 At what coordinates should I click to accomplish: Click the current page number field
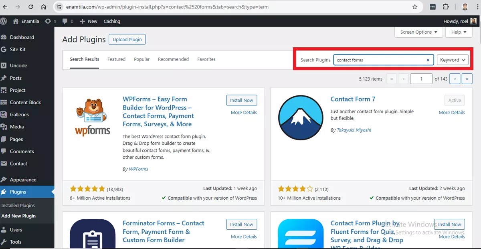click(421, 79)
